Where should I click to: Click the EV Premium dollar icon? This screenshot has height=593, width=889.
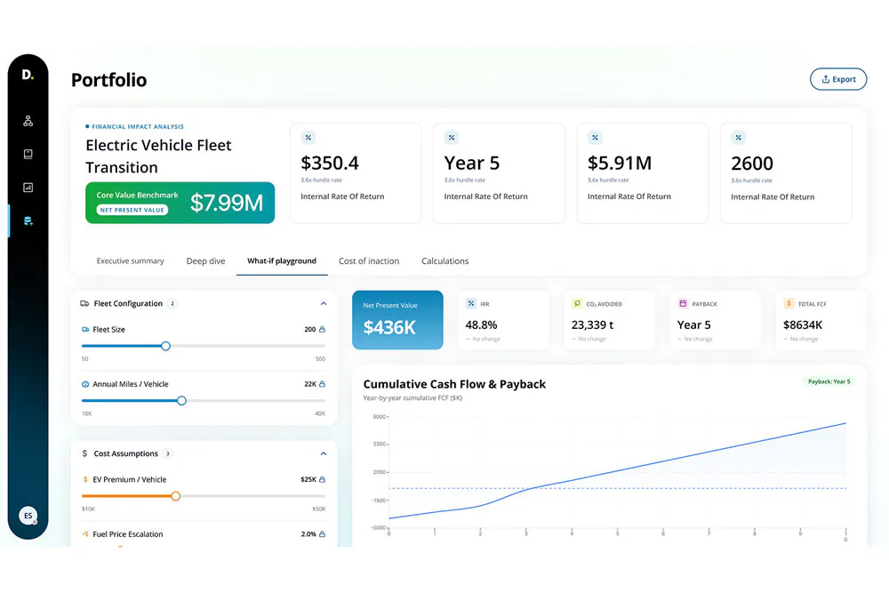click(x=85, y=479)
